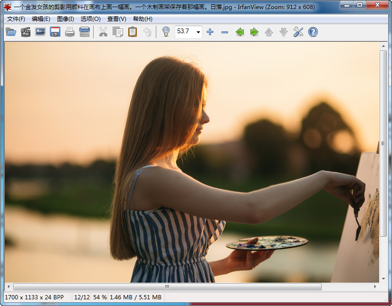Zoom in with the plus icon
The height and width of the screenshot is (306, 392).
(210, 32)
